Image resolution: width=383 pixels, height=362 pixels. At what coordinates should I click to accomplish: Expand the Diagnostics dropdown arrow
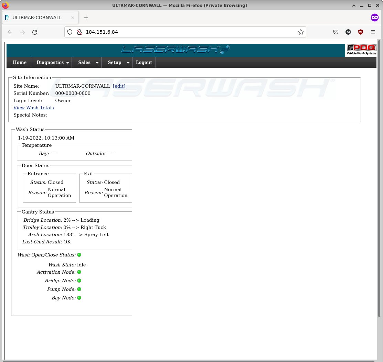tap(68, 63)
